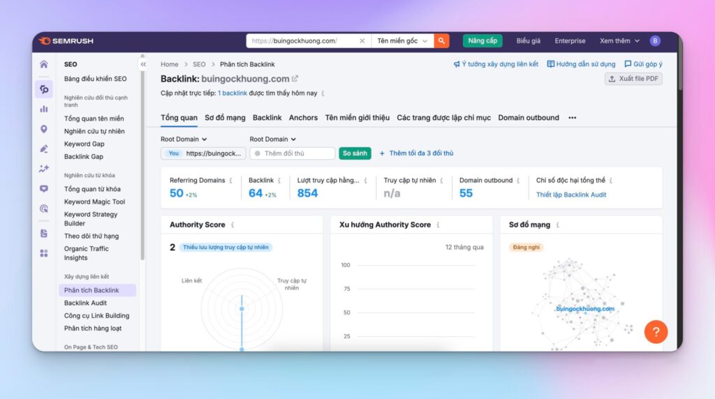
Task: Open Ý tưởng xây dựng liên kết link
Action: point(496,64)
